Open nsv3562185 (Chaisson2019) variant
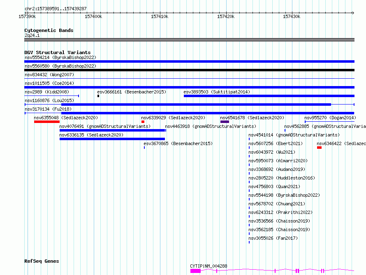 279,230
